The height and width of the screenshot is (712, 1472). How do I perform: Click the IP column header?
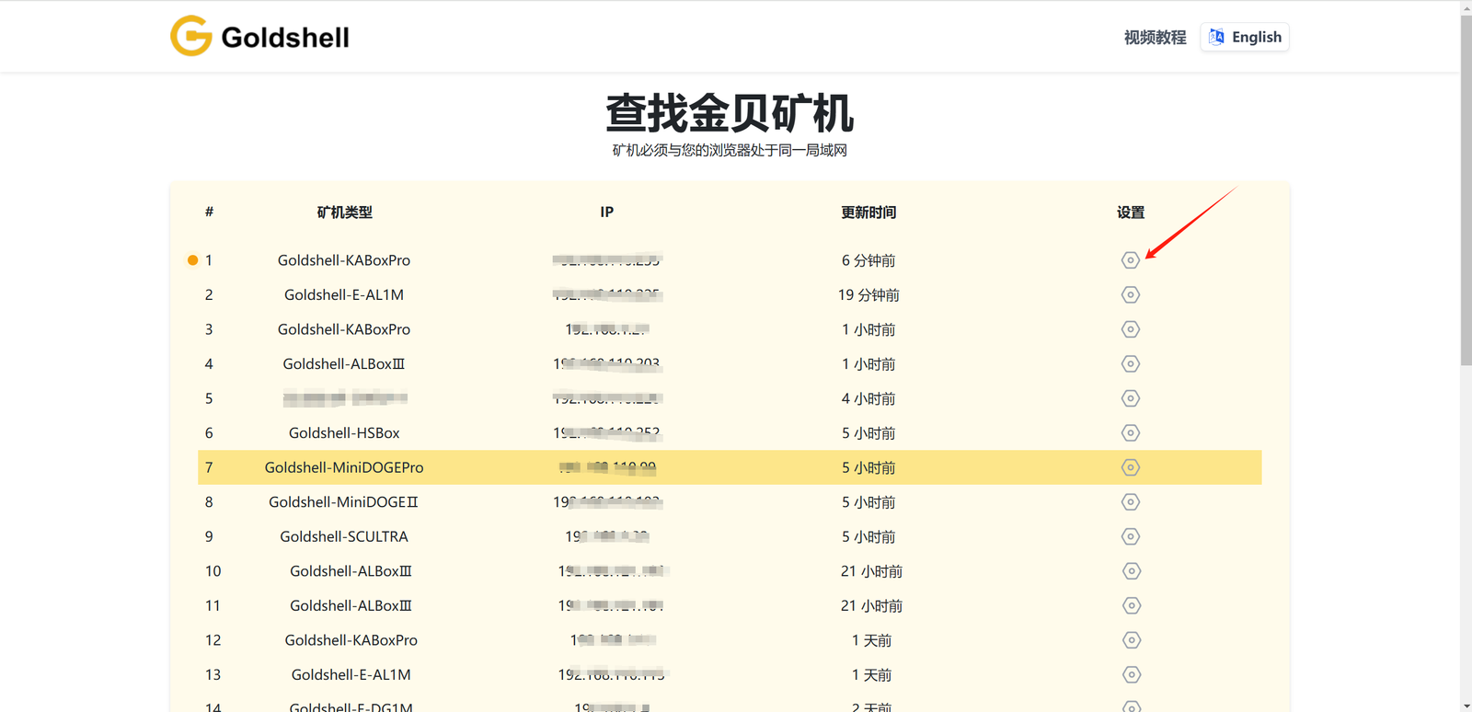[607, 212]
